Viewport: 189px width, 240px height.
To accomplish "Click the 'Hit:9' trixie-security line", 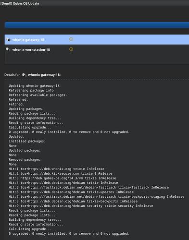I will point(81,206).
